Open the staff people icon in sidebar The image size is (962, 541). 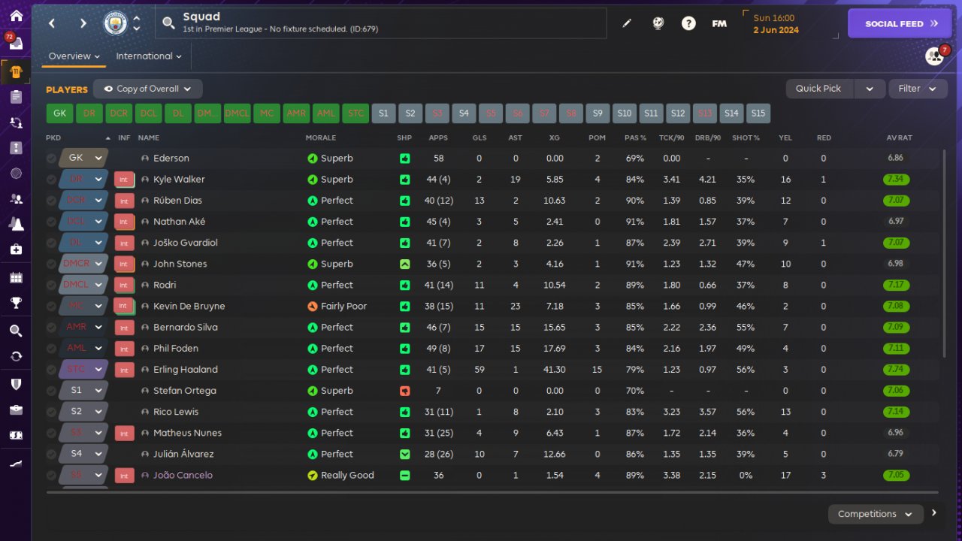(x=16, y=198)
